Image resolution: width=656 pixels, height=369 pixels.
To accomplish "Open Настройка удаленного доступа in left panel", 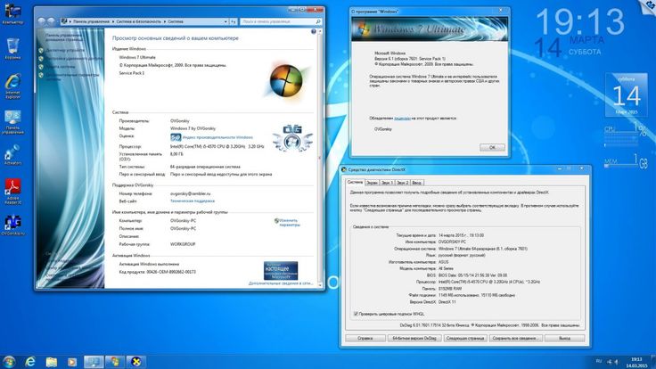I will (x=74, y=59).
